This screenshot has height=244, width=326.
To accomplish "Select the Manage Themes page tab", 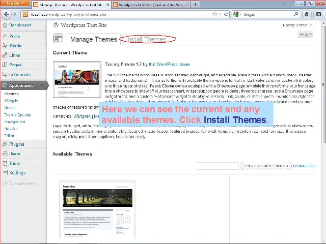I will coord(94,39).
